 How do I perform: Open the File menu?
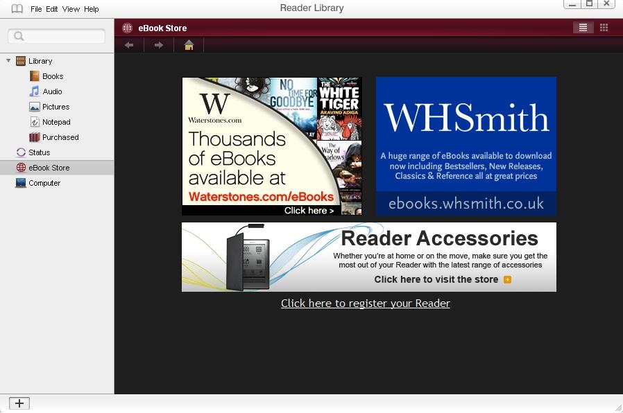[x=36, y=9]
